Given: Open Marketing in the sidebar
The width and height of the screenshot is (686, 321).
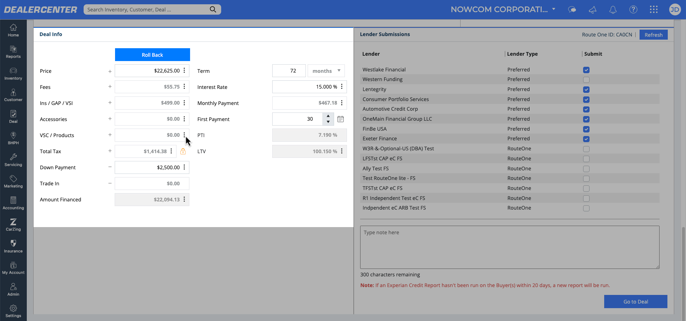Looking at the screenshot, I should [x=13, y=181].
